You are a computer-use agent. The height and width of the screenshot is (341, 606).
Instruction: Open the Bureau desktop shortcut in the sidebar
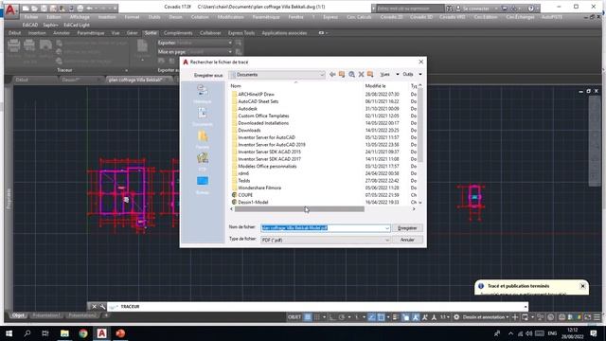point(203,185)
